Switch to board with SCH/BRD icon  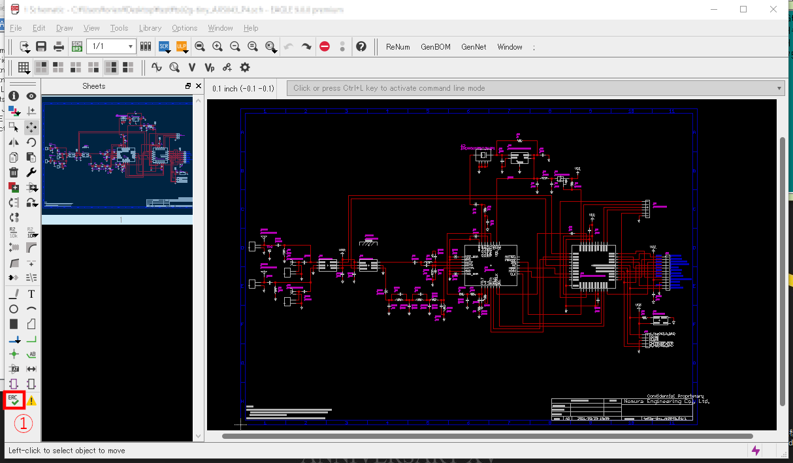76,46
